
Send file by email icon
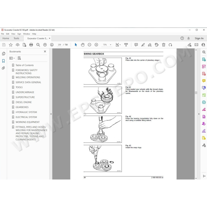click(196, 45)
